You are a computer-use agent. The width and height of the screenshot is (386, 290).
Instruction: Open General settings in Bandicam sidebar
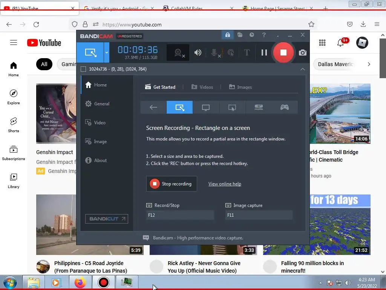click(107, 104)
